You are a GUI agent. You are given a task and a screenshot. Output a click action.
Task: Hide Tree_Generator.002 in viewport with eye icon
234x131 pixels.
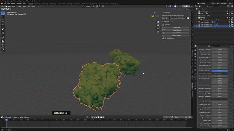pyautogui.click(x=230, y=27)
